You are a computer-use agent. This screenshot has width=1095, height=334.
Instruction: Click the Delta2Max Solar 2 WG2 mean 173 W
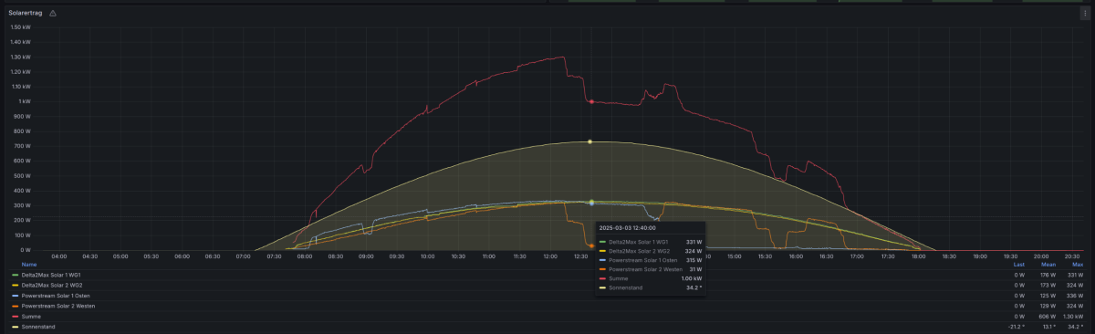click(1048, 286)
